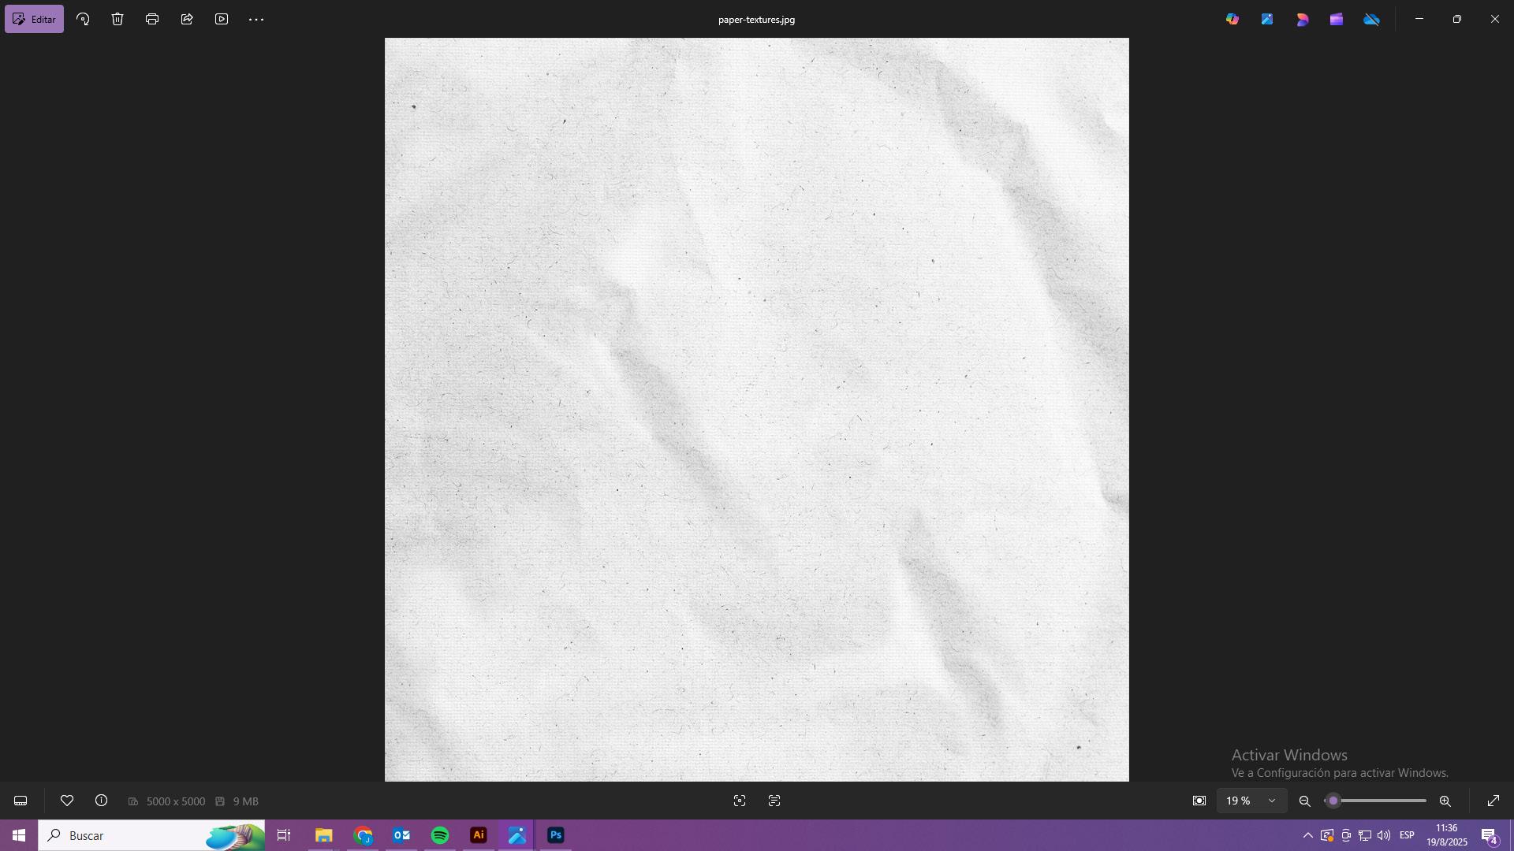This screenshot has height=851, width=1514.
Task: Fit image to window with the fit icon
Action: pos(1199,801)
